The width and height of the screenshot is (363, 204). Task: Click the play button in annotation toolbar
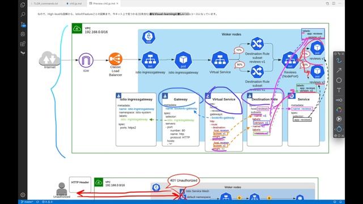[339, 119]
